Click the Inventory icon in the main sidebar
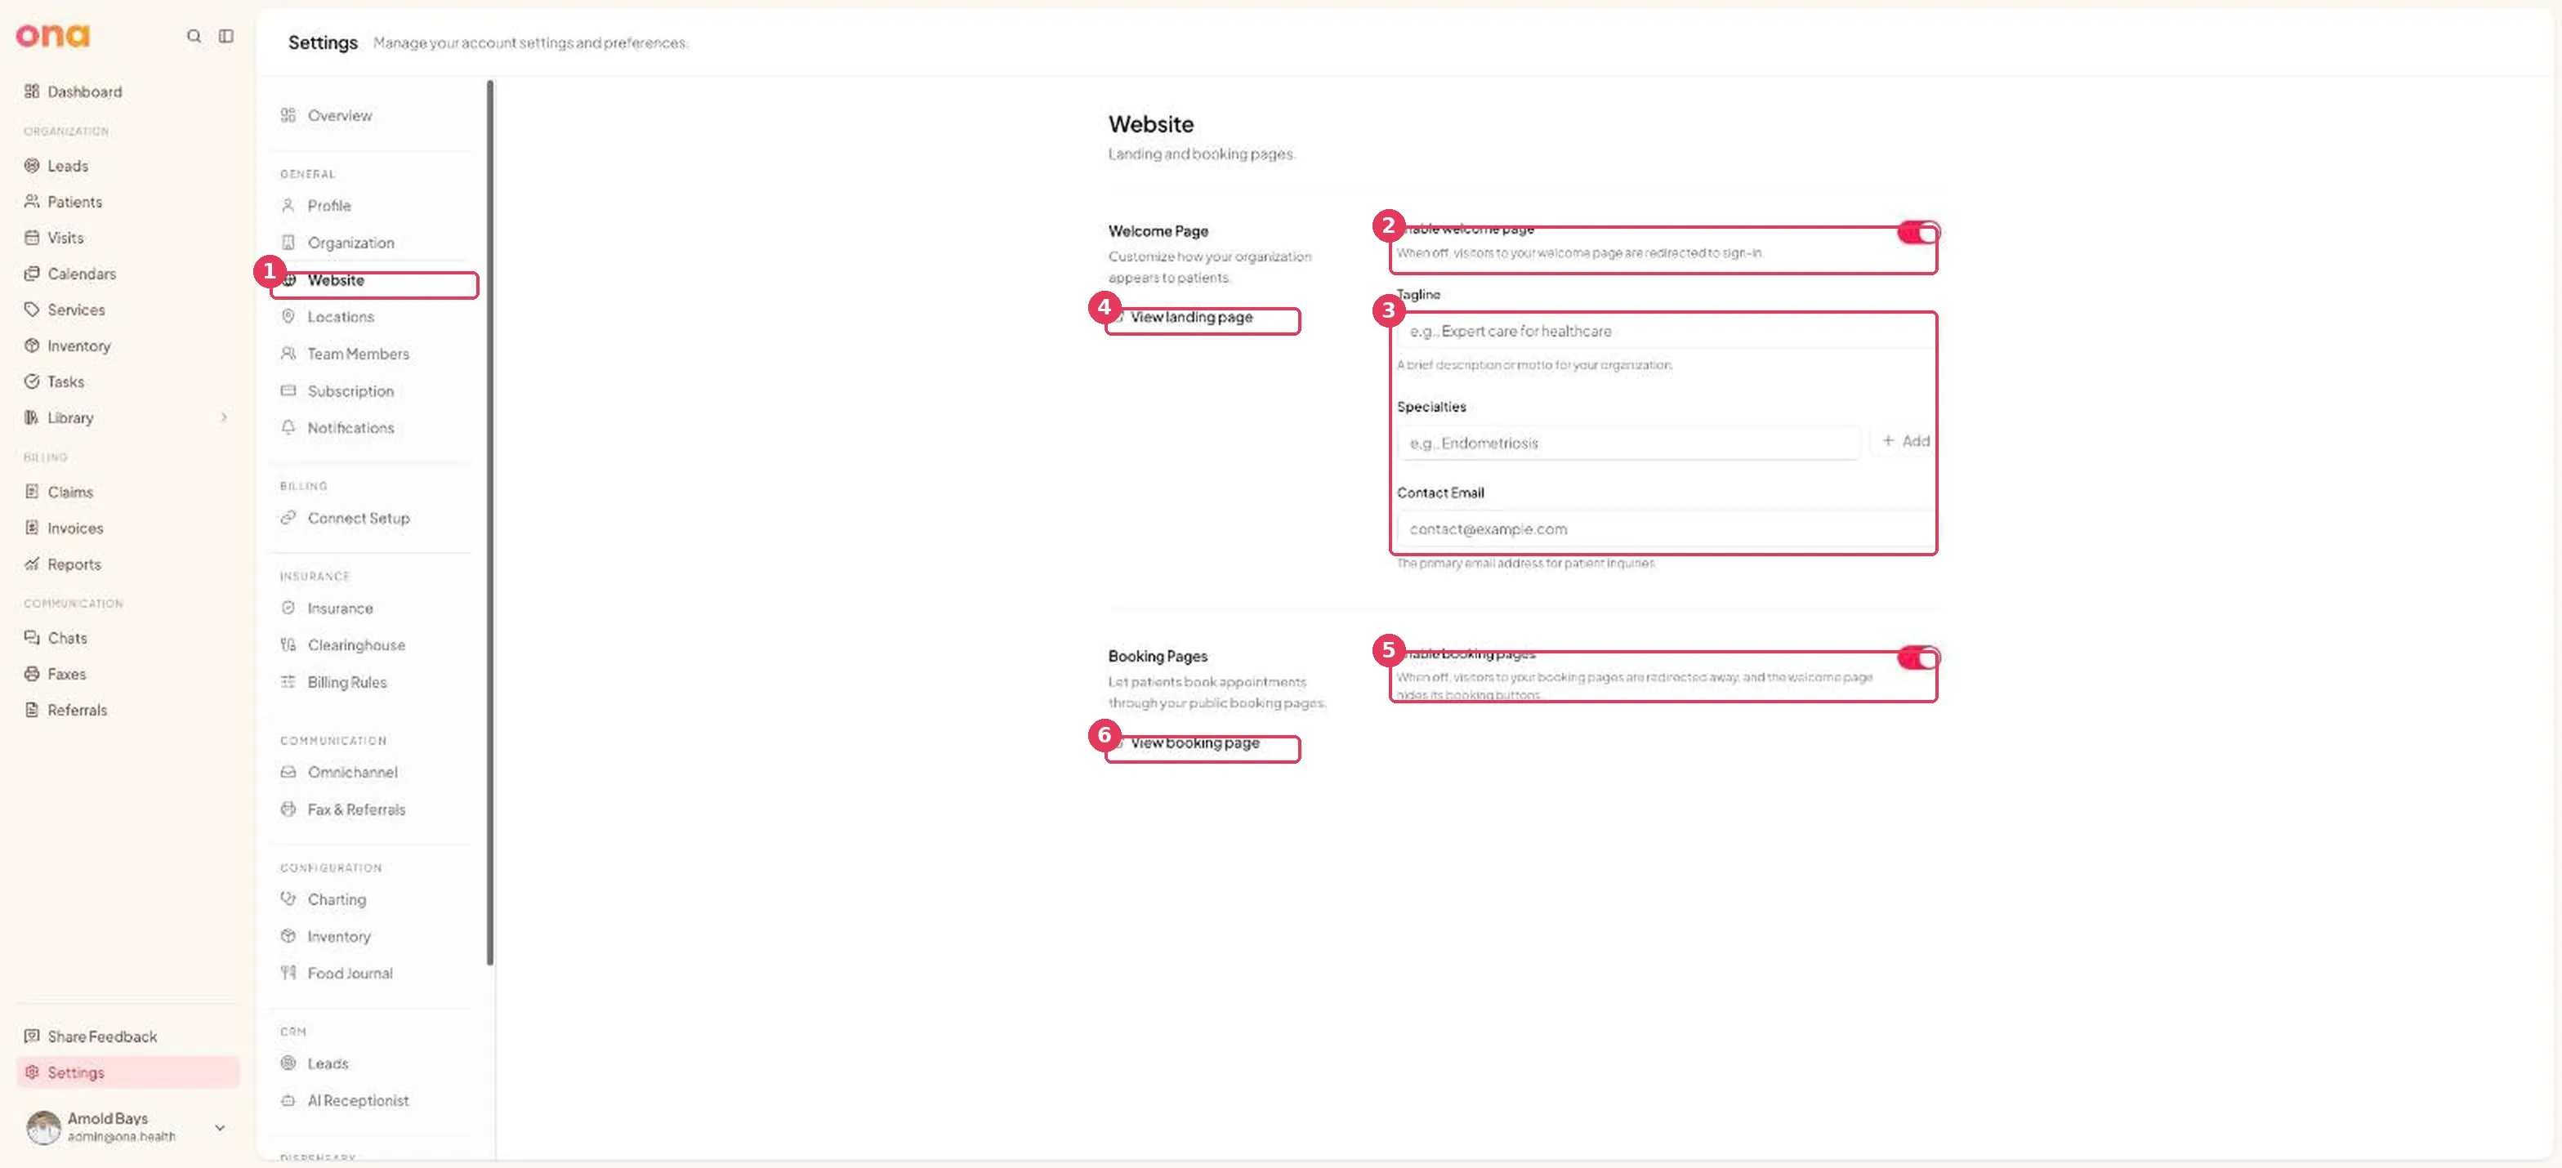Image resolution: width=2562 pixels, height=1168 pixels. click(x=32, y=346)
